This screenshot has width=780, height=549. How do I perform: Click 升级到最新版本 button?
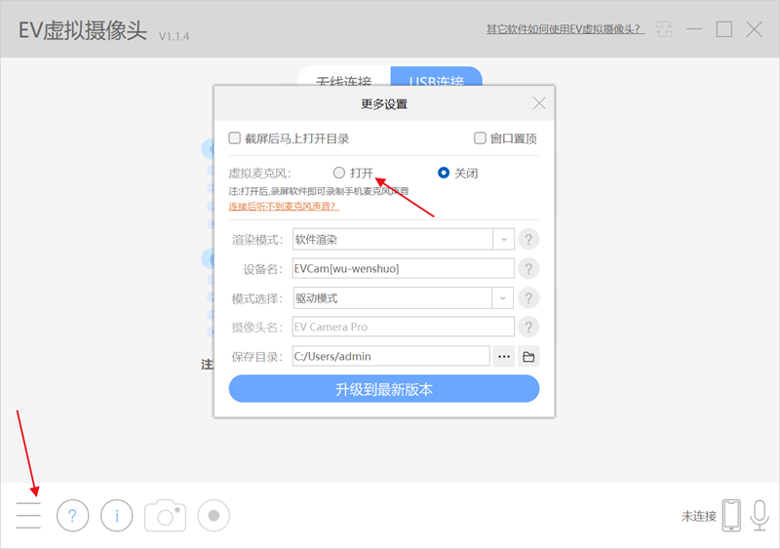(384, 389)
